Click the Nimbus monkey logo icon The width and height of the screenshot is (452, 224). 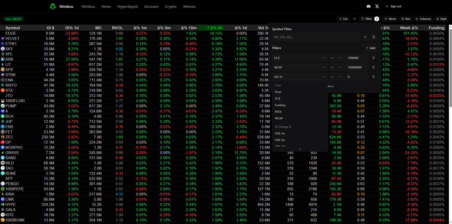point(53,6)
